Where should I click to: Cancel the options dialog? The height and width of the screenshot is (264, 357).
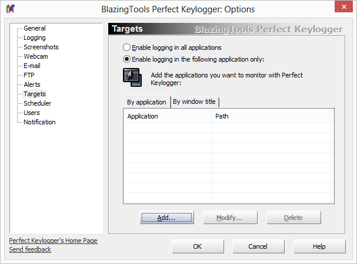[258, 246]
